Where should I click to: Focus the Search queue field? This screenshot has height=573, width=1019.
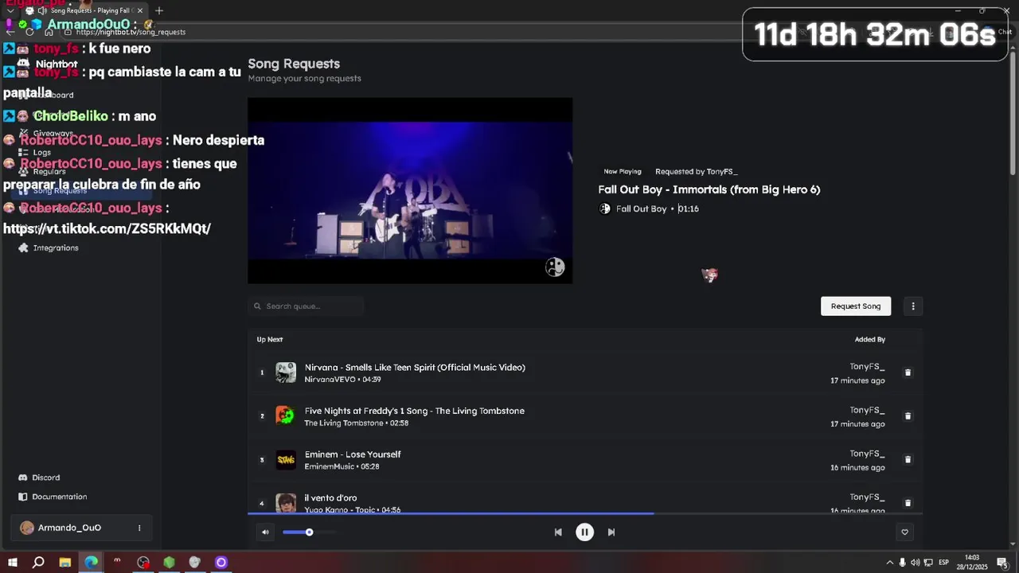pos(306,306)
